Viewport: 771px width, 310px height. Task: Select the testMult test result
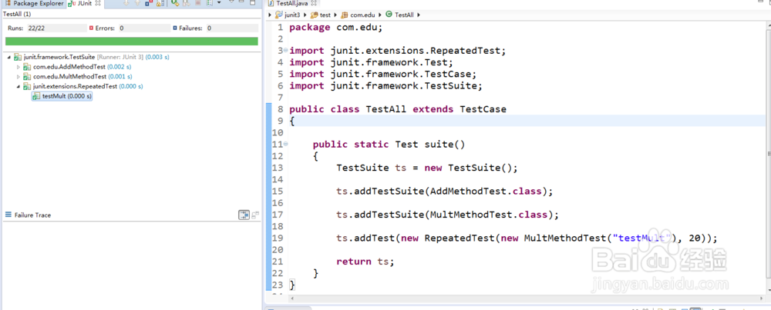(62, 97)
